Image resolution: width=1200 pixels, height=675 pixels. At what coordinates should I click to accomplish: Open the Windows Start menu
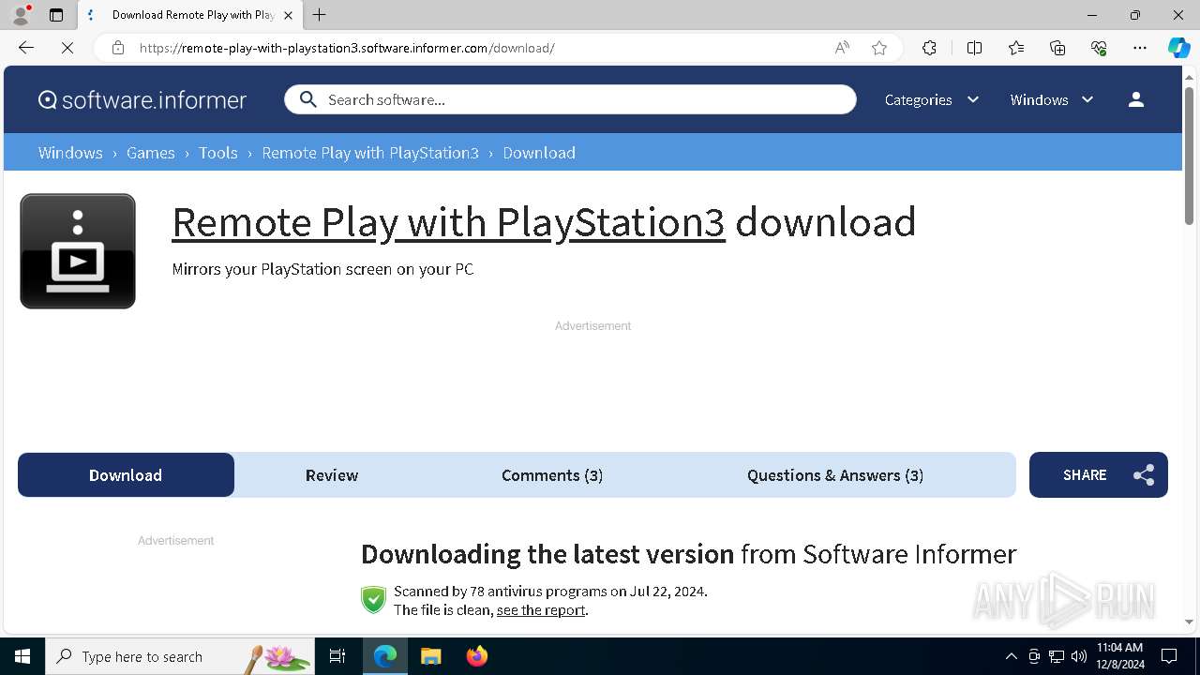(22, 656)
